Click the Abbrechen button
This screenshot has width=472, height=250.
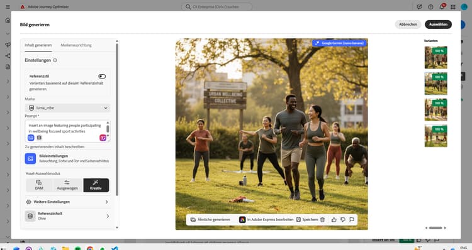[x=408, y=24]
